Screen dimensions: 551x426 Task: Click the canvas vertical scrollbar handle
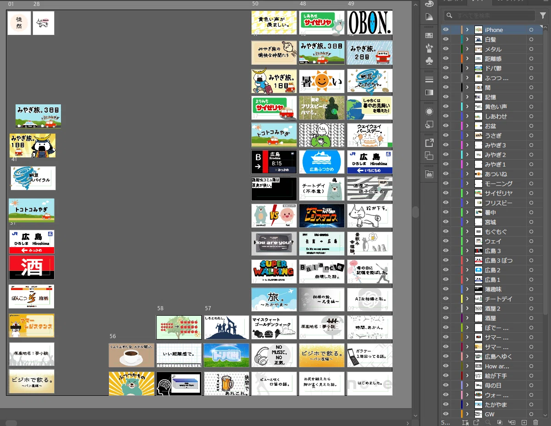[x=415, y=212]
